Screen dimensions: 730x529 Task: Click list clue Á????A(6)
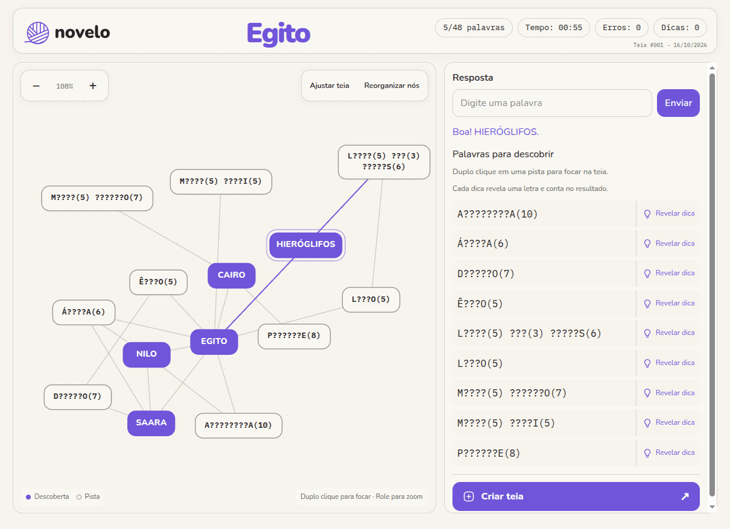544,244
